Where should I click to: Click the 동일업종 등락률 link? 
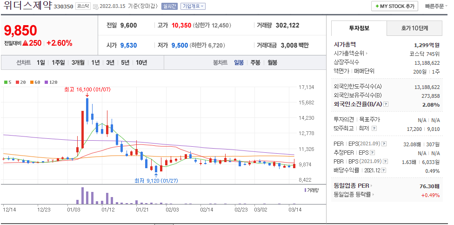click(x=353, y=195)
